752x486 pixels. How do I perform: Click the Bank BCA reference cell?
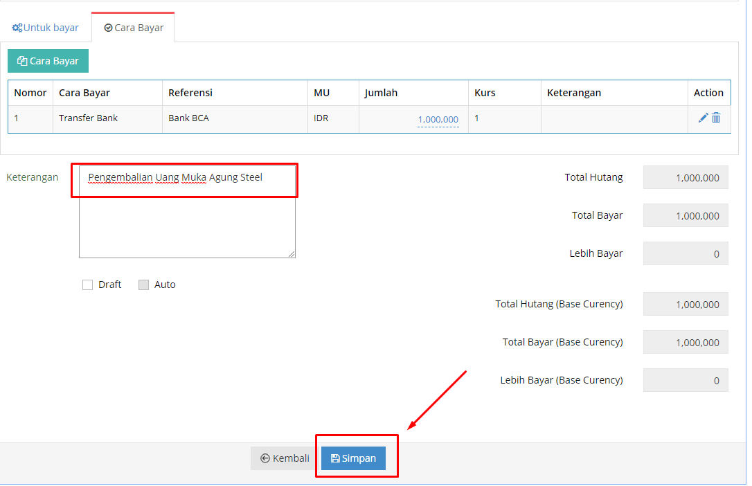coord(188,118)
